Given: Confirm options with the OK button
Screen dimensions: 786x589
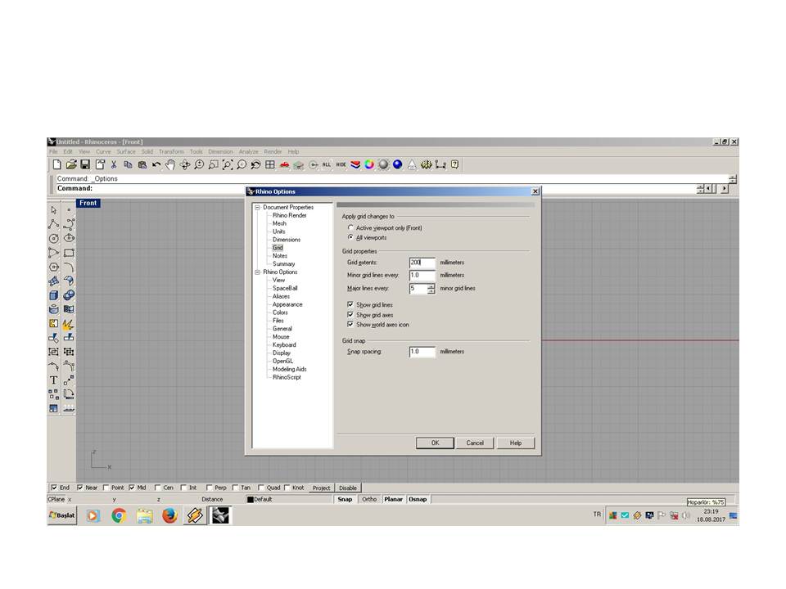Looking at the screenshot, I should [x=435, y=443].
